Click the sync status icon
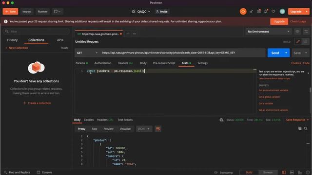The width and height of the screenshot is (312, 175). pyautogui.click(x=243, y=12)
